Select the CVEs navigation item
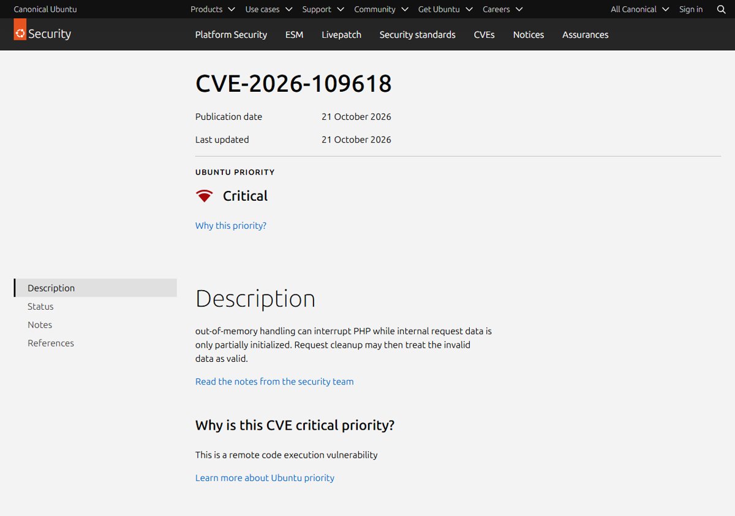Image resolution: width=735 pixels, height=516 pixels. pyautogui.click(x=484, y=34)
